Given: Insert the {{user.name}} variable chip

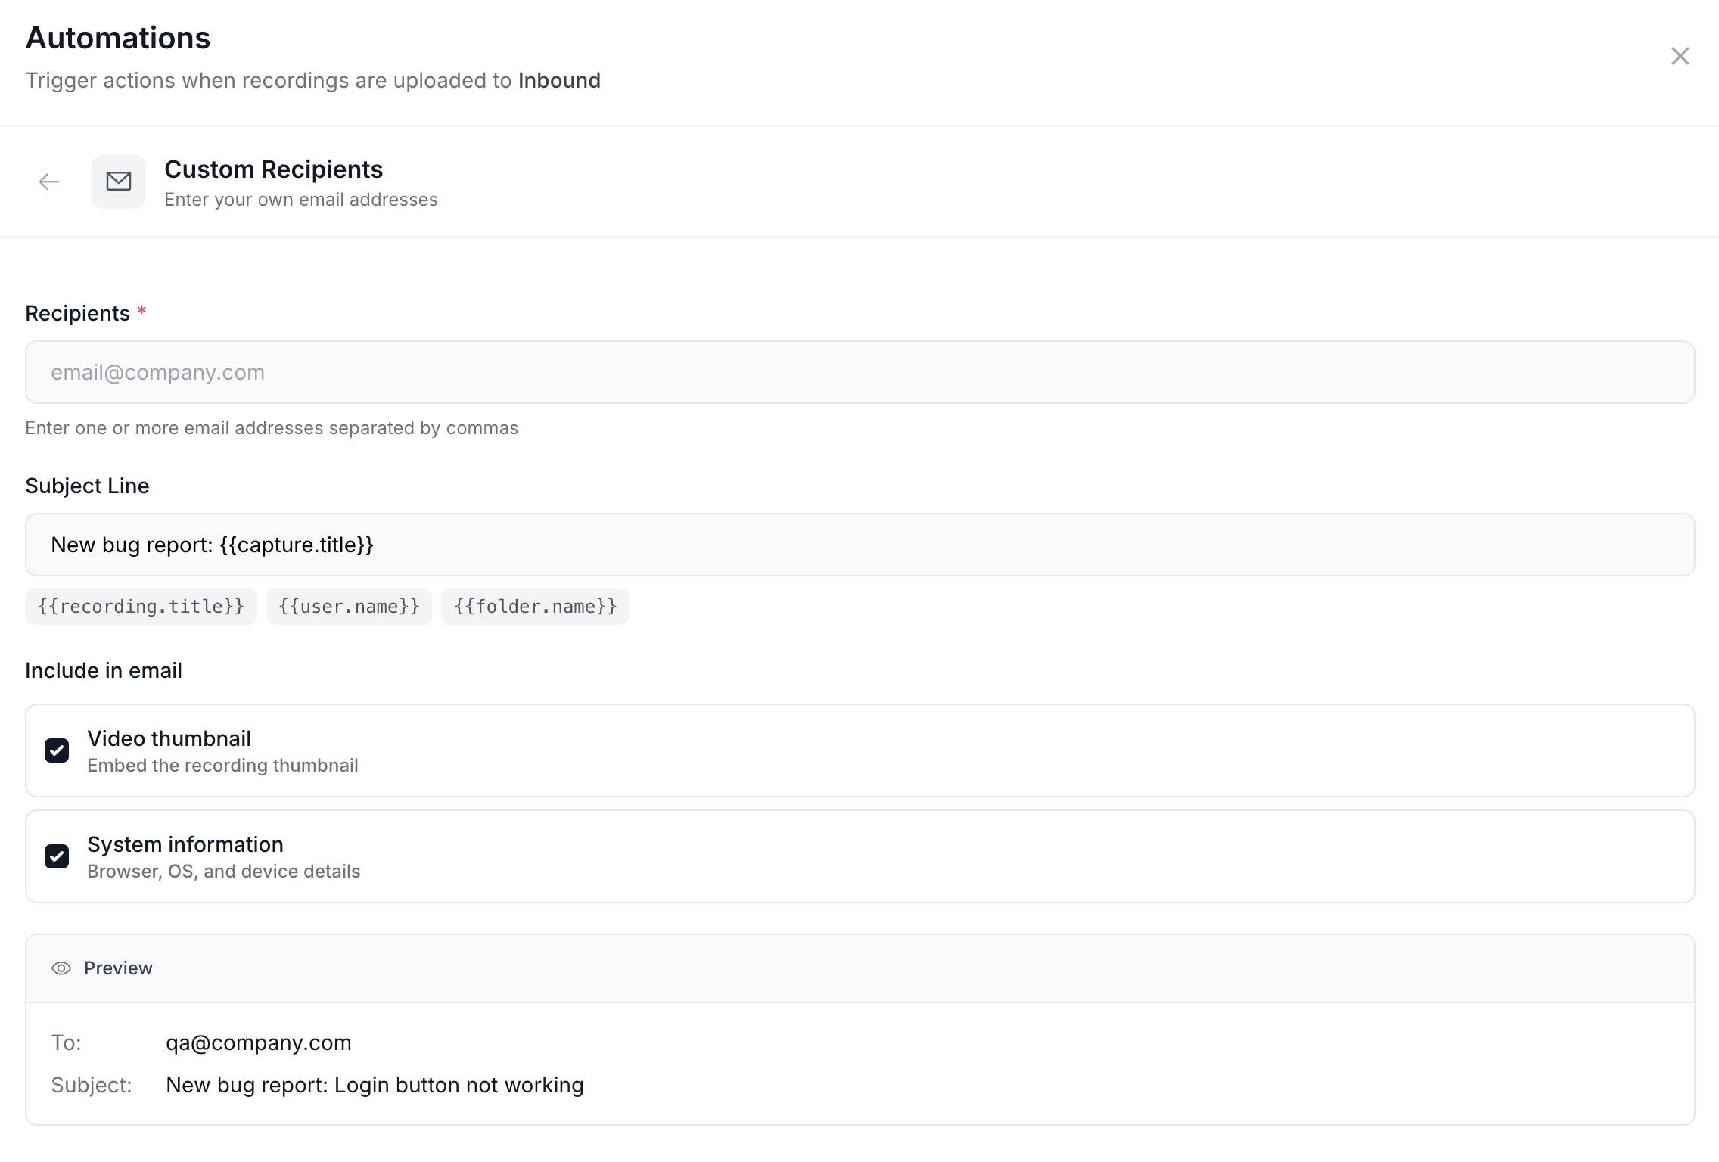Looking at the screenshot, I should pyautogui.click(x=349, y=607).
